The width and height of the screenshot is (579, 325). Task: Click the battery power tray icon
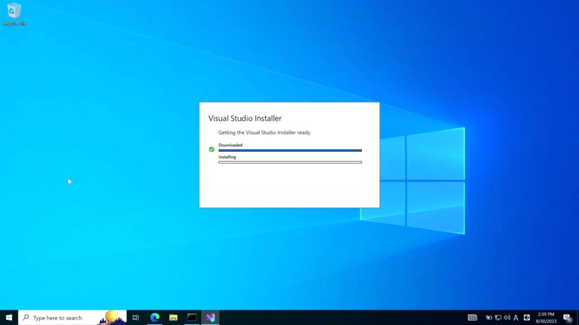pos(489,318)
